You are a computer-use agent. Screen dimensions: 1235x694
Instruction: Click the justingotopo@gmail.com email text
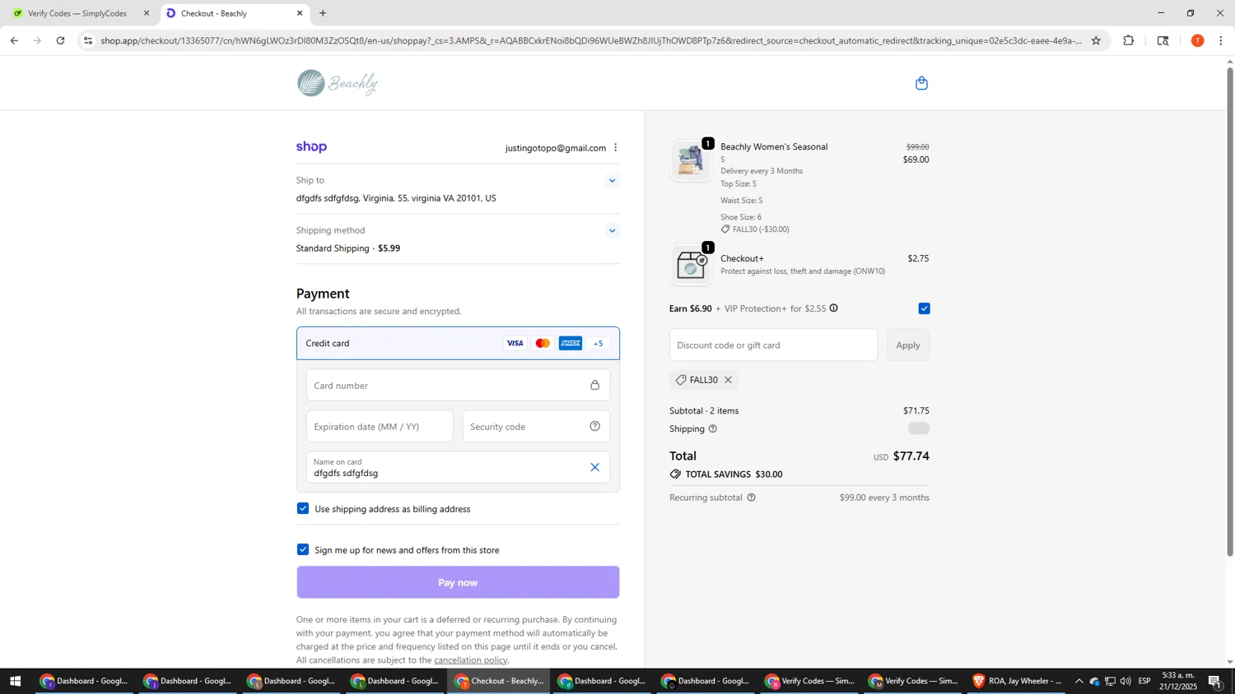pyautogui.click(x=556, y=148)
